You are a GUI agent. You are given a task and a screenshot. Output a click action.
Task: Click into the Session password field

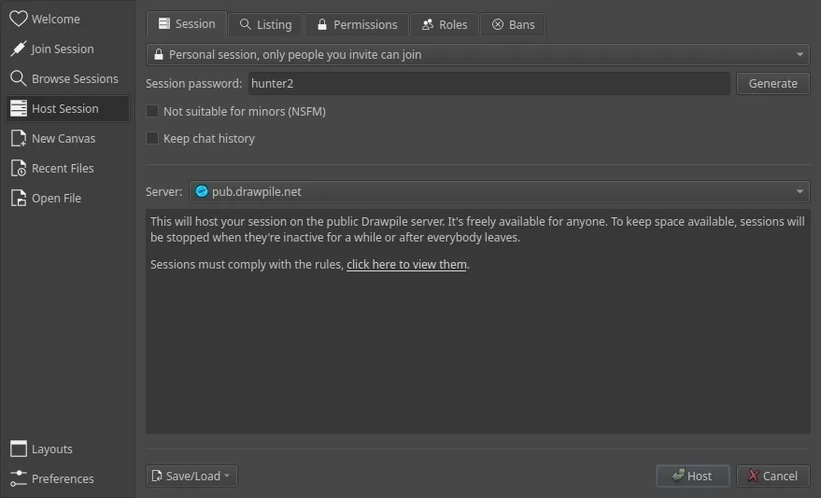coord(489,84)
